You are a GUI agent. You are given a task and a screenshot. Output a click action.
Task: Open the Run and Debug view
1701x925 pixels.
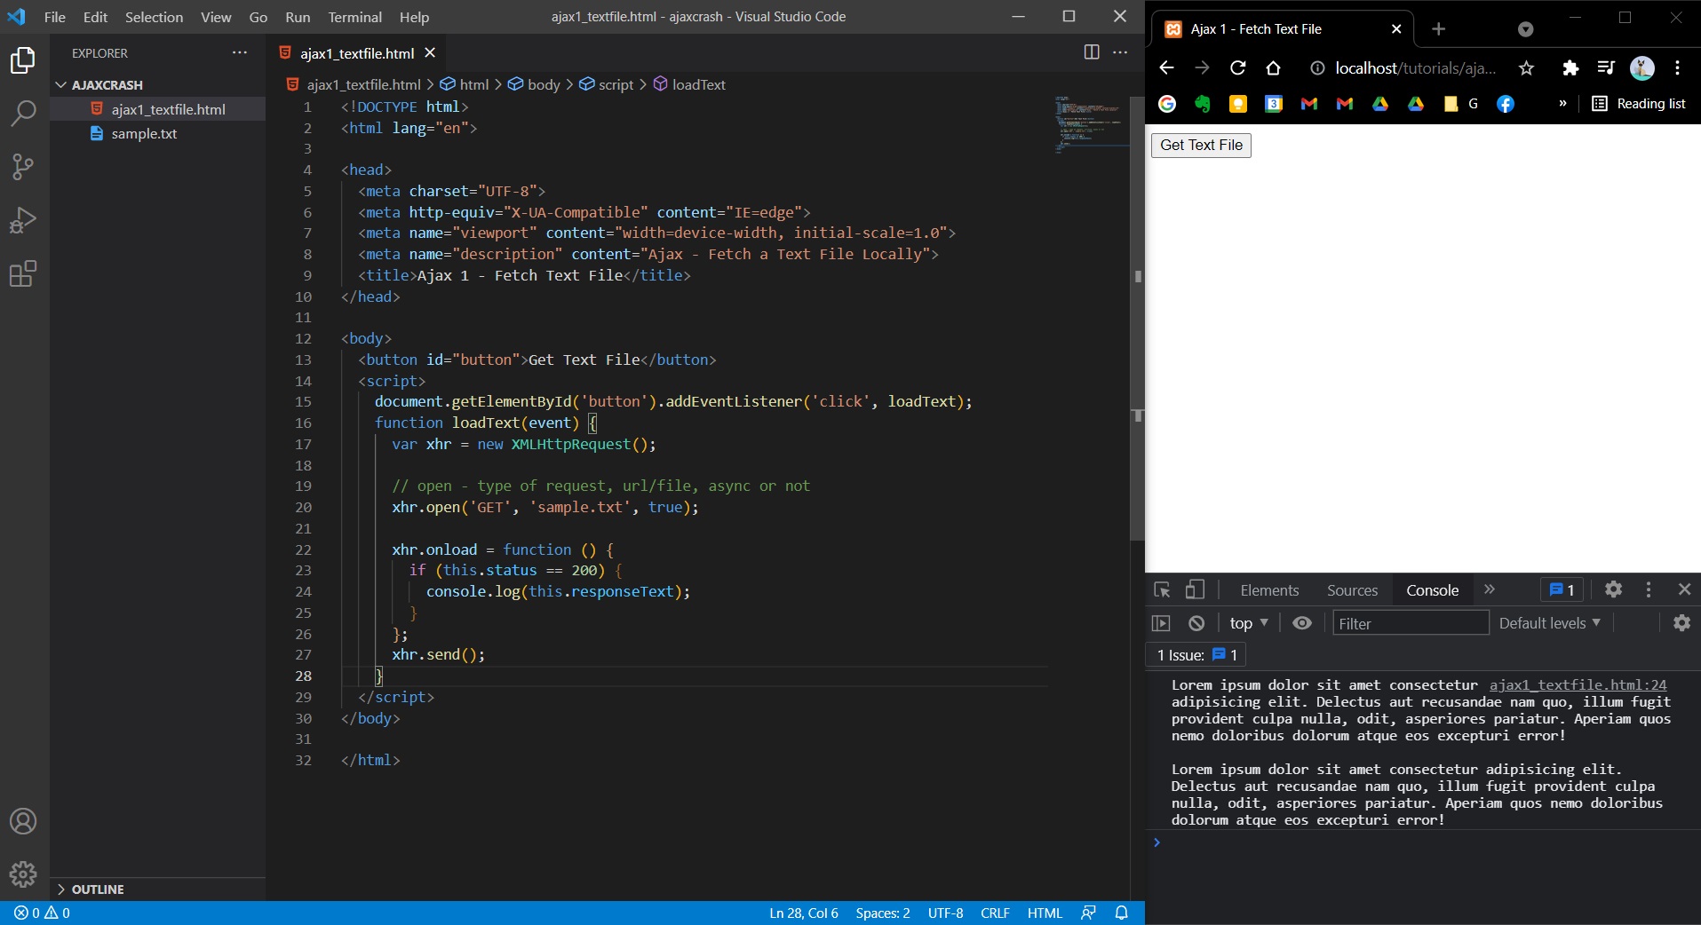pyautogui.click(x=23, y=220)
